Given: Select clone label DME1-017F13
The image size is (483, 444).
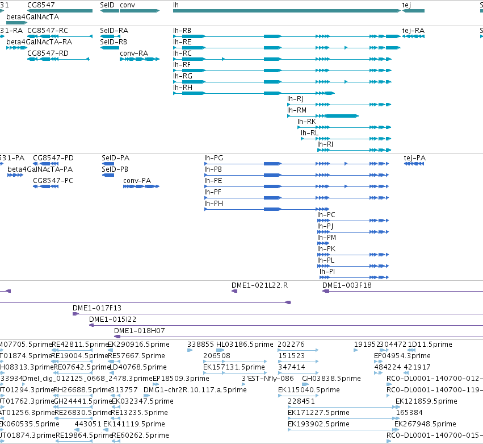Looking at the screenshot, I should coord(97,308).
